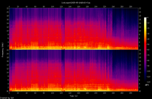The image size is (152, 99).
Task: Click the title linkinpark2025-05-10d2t02.flac
Action: point(76,3)
